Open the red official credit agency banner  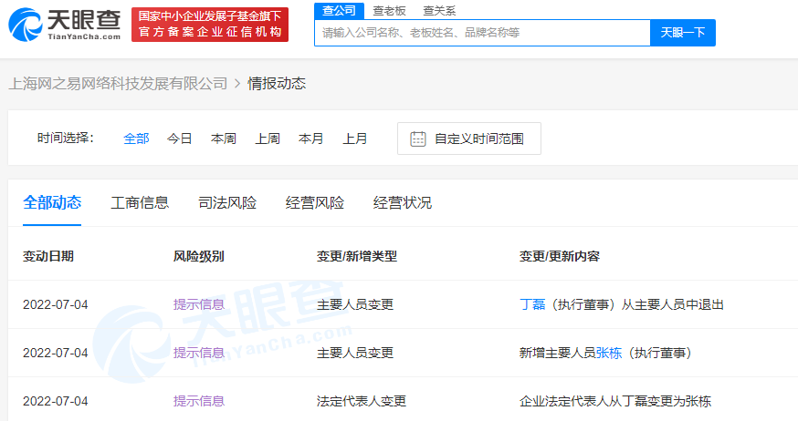[x=210, y=25]
